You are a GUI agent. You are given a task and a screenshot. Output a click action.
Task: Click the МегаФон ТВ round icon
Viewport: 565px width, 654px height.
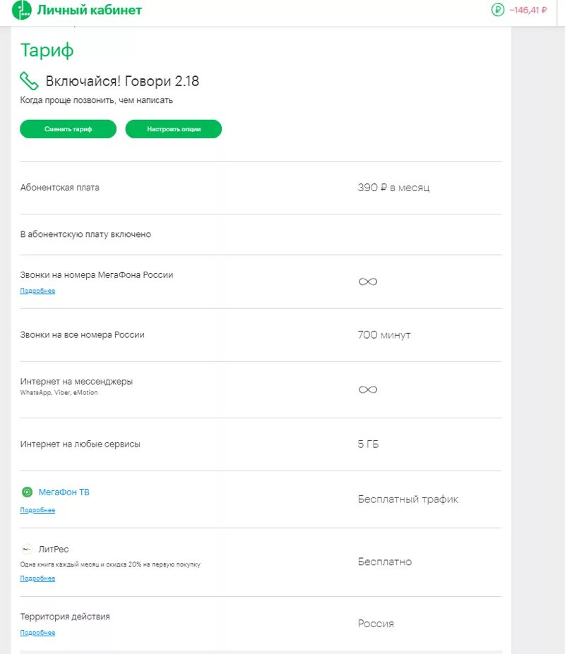tap(27, 492)
